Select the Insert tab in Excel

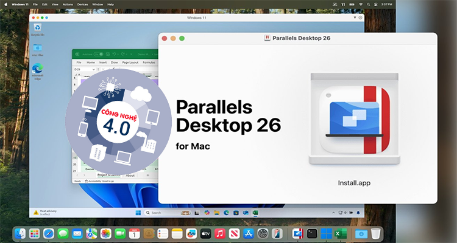click(x=102, y=62)
